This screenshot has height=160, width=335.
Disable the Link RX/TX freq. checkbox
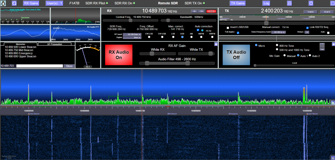click(x=307, y=28)
